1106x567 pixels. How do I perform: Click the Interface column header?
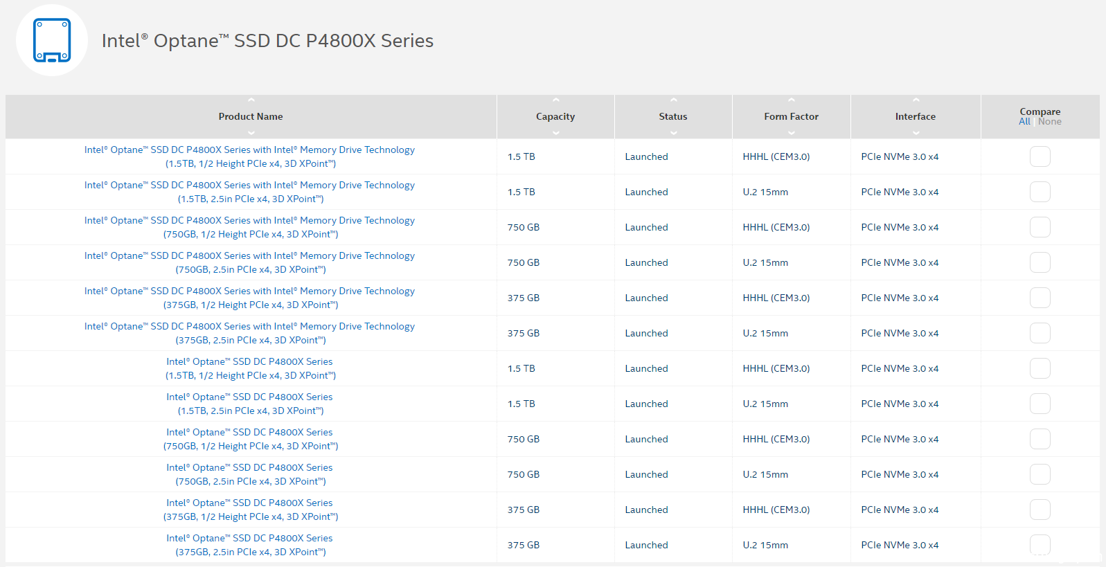point(916,116)
